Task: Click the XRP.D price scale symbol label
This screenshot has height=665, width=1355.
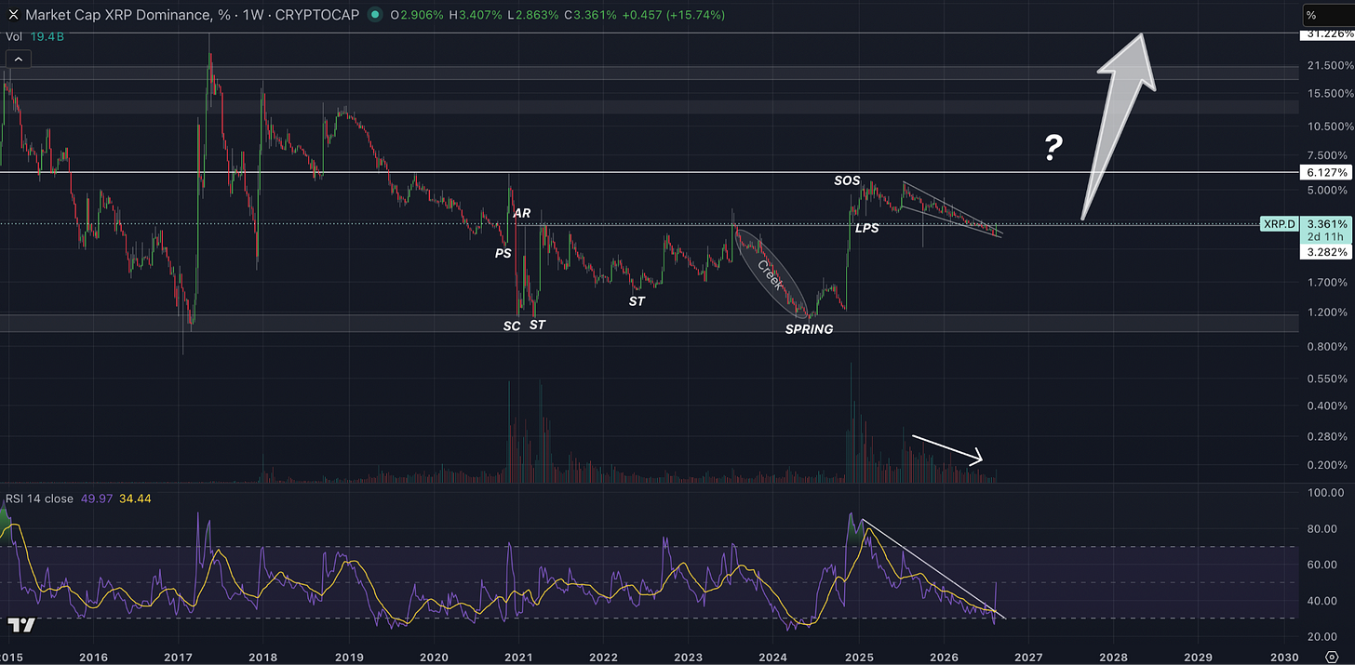Action: coord(1280,224)
